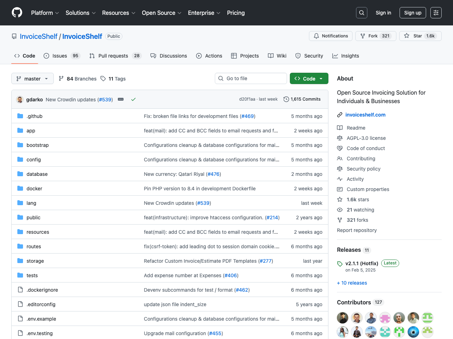
Task: Open the app folder
Action: 31,130
